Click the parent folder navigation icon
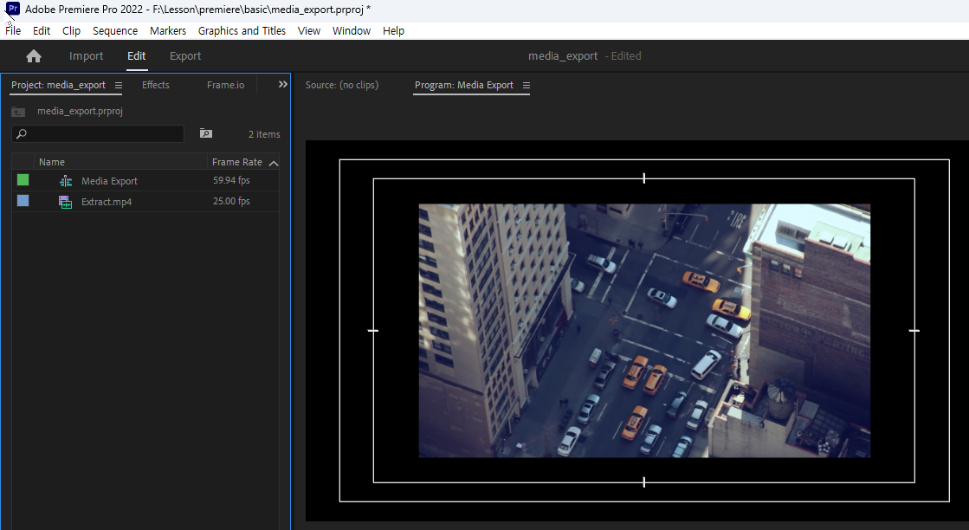Image resolution: width=969 pixels, height=530 pixels. [x=18, y=111]
